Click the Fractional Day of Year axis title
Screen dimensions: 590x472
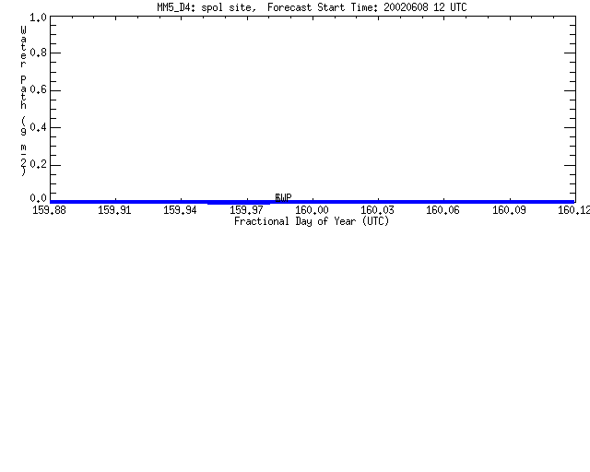312,221
